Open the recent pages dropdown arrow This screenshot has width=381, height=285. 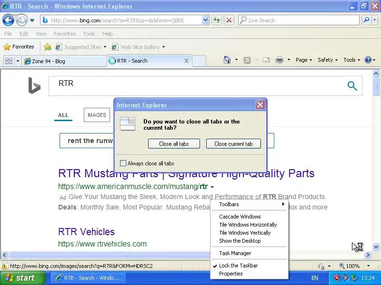click(32, 20)
